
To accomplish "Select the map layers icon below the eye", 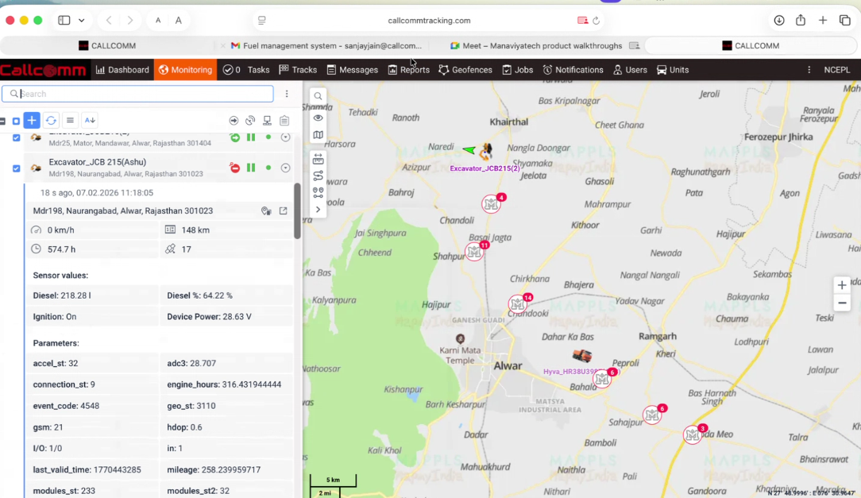I will (x=317, y=135).
